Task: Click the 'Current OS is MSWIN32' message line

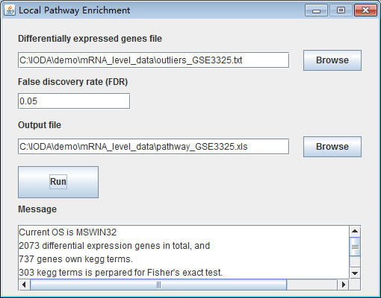Action: click(x=68, y=232)
